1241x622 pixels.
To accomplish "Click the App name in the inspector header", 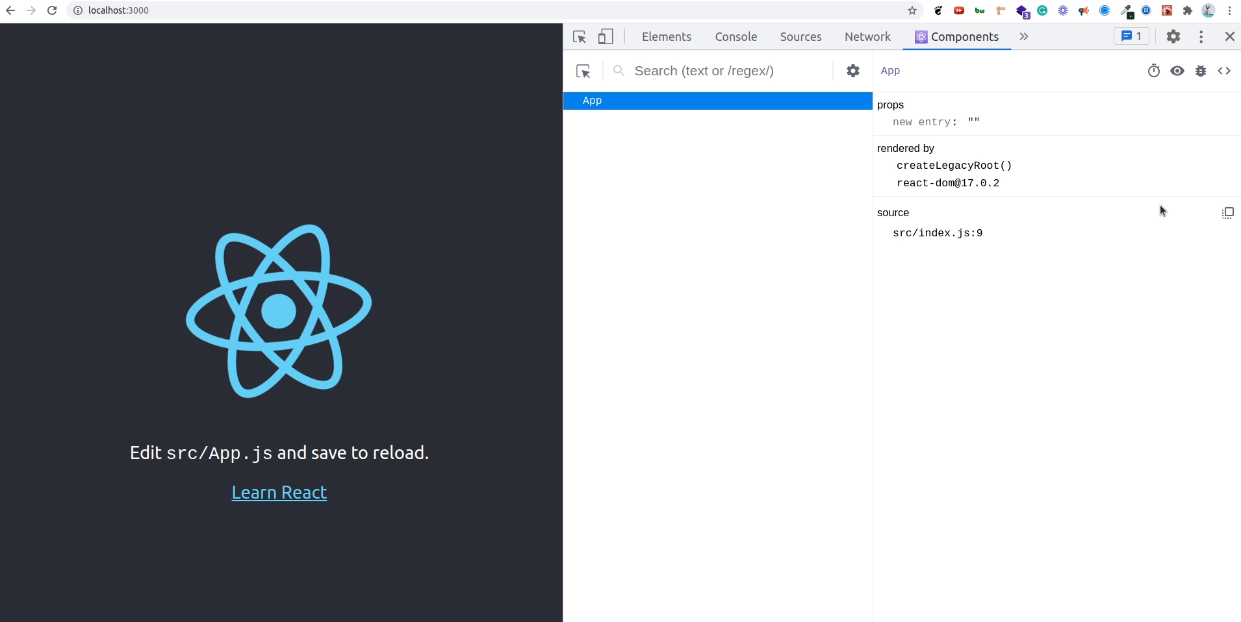I will click(890, 71).
